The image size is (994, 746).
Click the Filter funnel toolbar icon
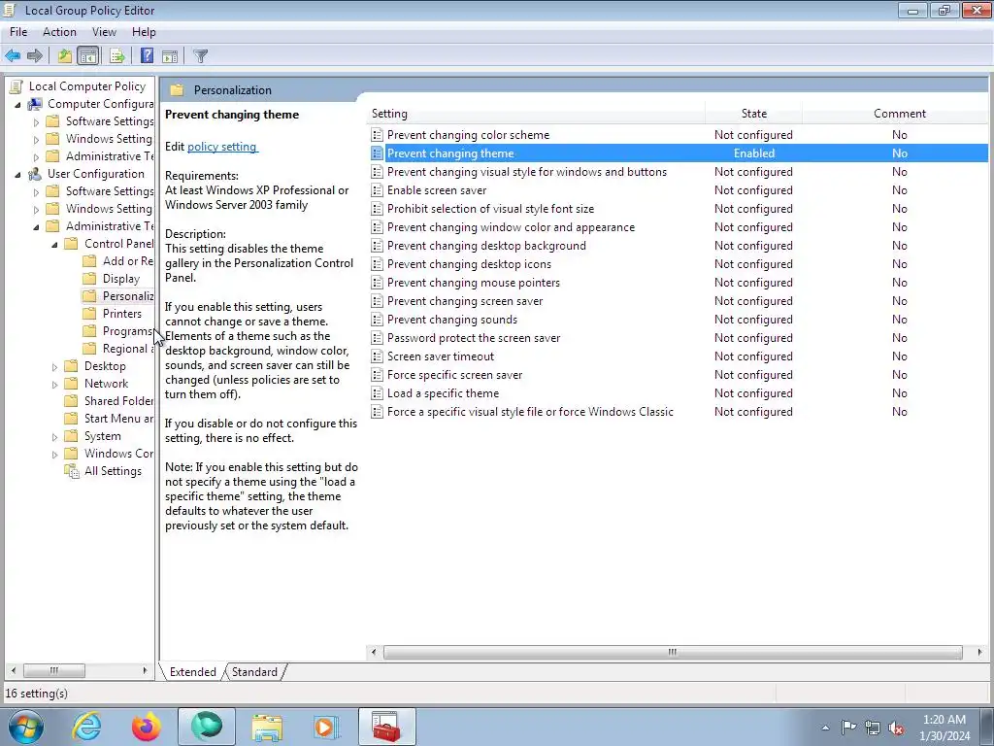pos(200,55)
